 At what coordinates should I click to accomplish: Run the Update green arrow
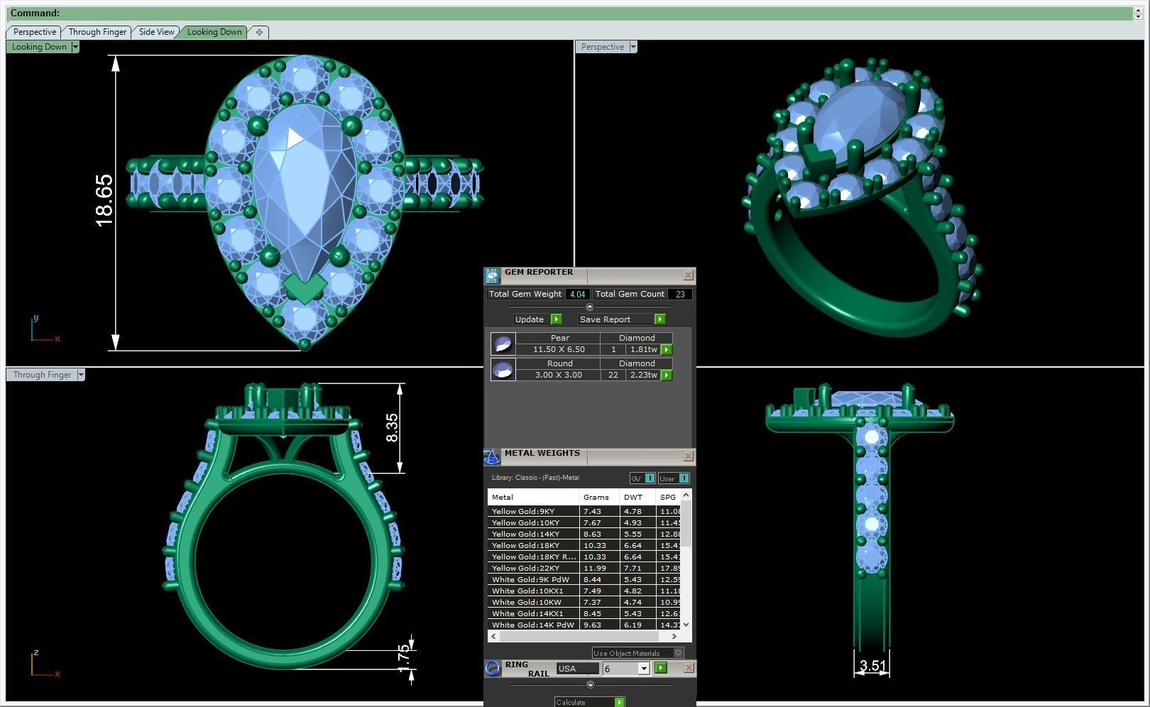[556, 319]
